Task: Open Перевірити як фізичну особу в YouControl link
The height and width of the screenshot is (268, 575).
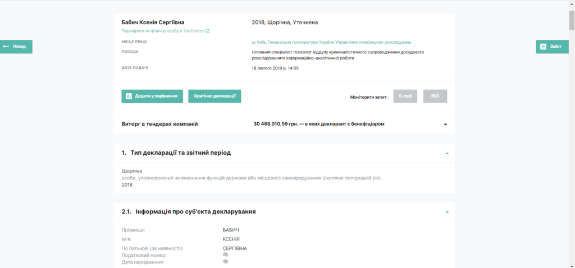Action: click(163, 31)
